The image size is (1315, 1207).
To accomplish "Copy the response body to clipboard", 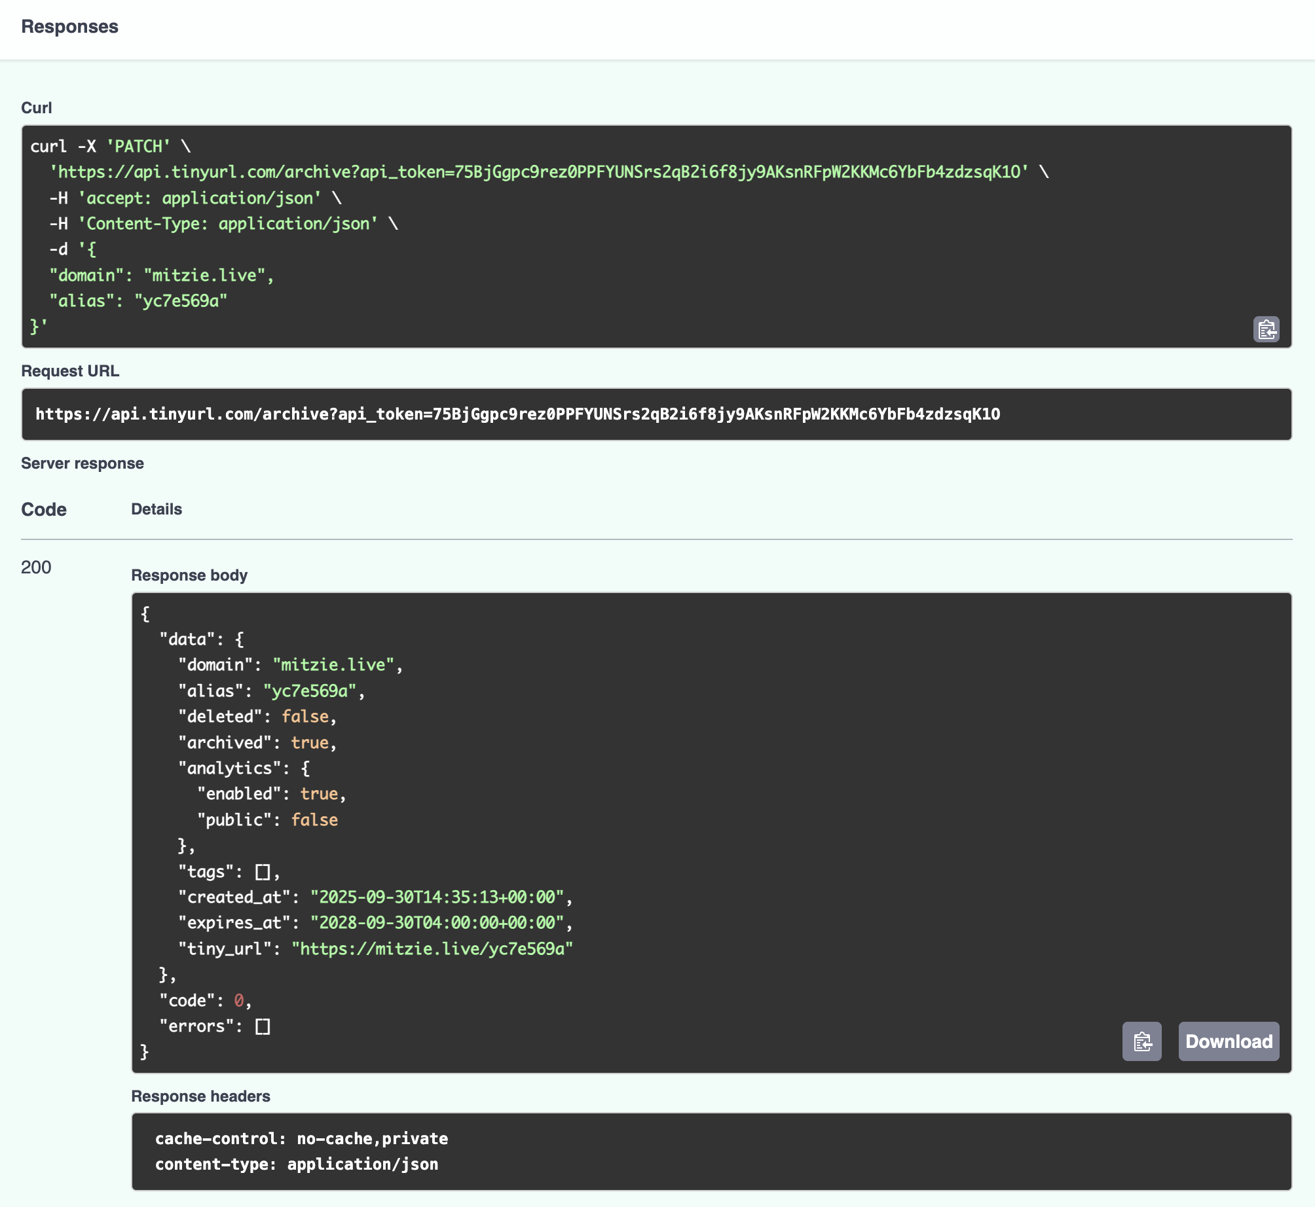I will [1141, 1041].
